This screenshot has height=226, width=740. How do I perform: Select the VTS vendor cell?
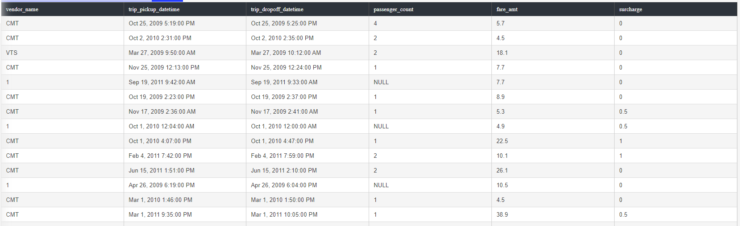[62, 53]
